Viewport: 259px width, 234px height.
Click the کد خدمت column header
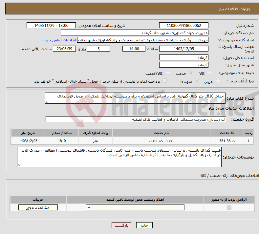pyautogui.click(x=227, y=133)
